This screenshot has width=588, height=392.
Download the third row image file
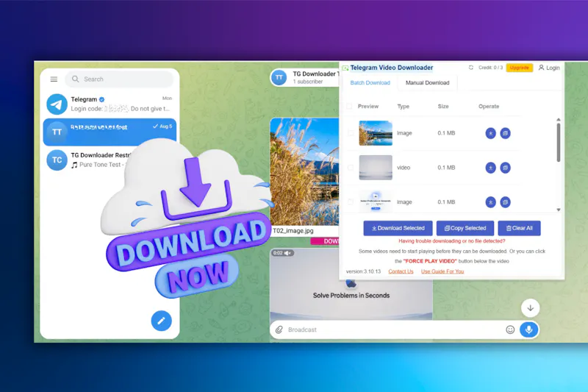[490, 202]
